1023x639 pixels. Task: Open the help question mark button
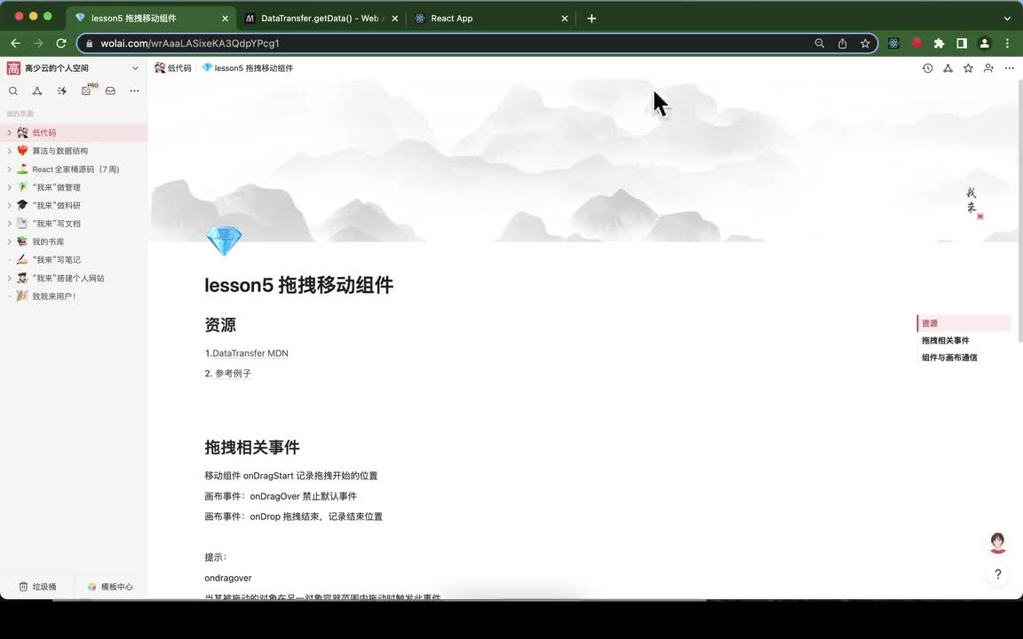tap(997, 574)
